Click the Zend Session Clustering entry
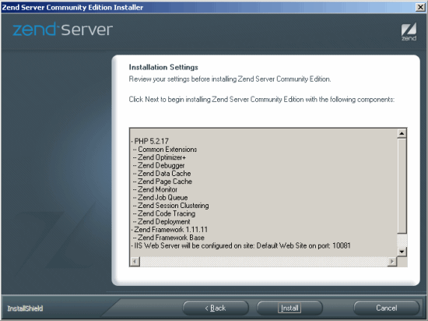 (x=171, y=206)
